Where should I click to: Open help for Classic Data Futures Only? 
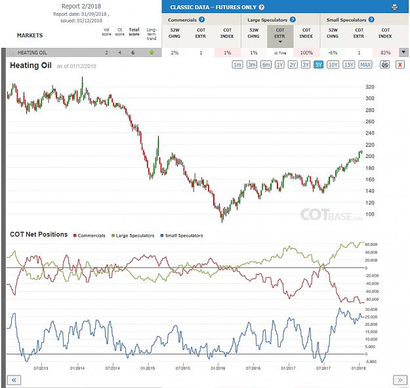click(x=261, y=7)
